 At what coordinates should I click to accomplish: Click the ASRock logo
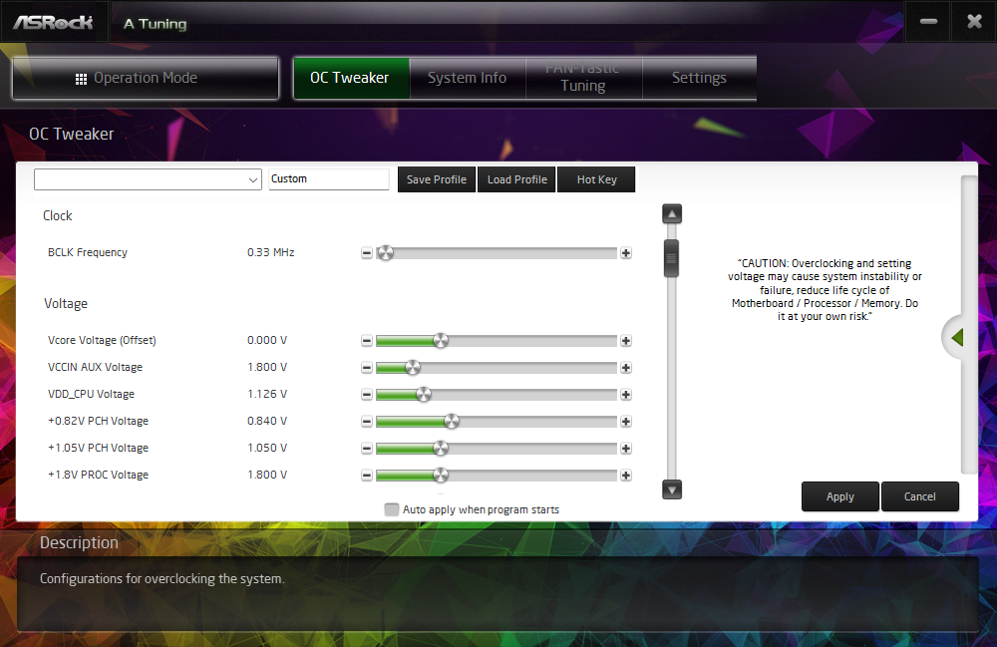click(x=54, y=23)
